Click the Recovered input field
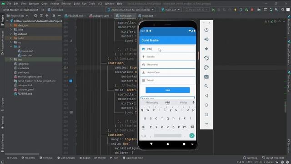 click(x=168, y=65)
